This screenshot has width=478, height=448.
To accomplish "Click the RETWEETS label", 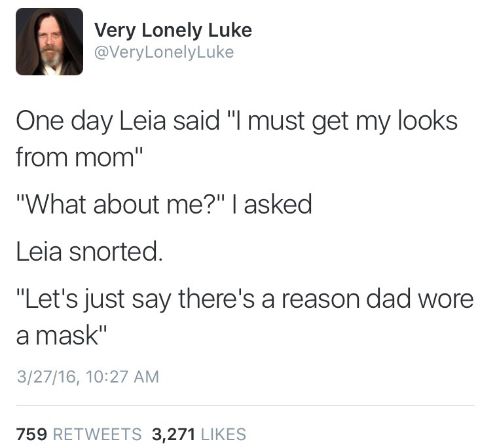I will click(x=98, y=434).
